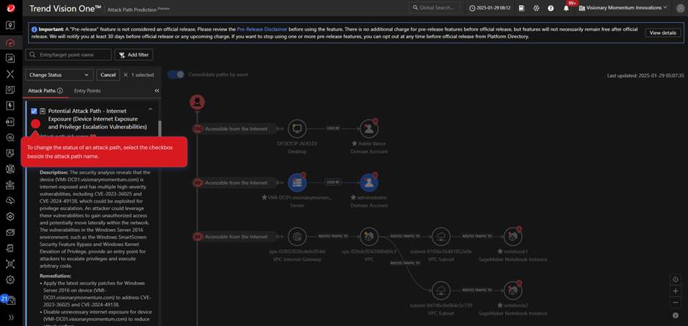
Task: Select the DESKTOP-ADELEV desktop node
Action: pyautogui.click(x=297, y=128)
